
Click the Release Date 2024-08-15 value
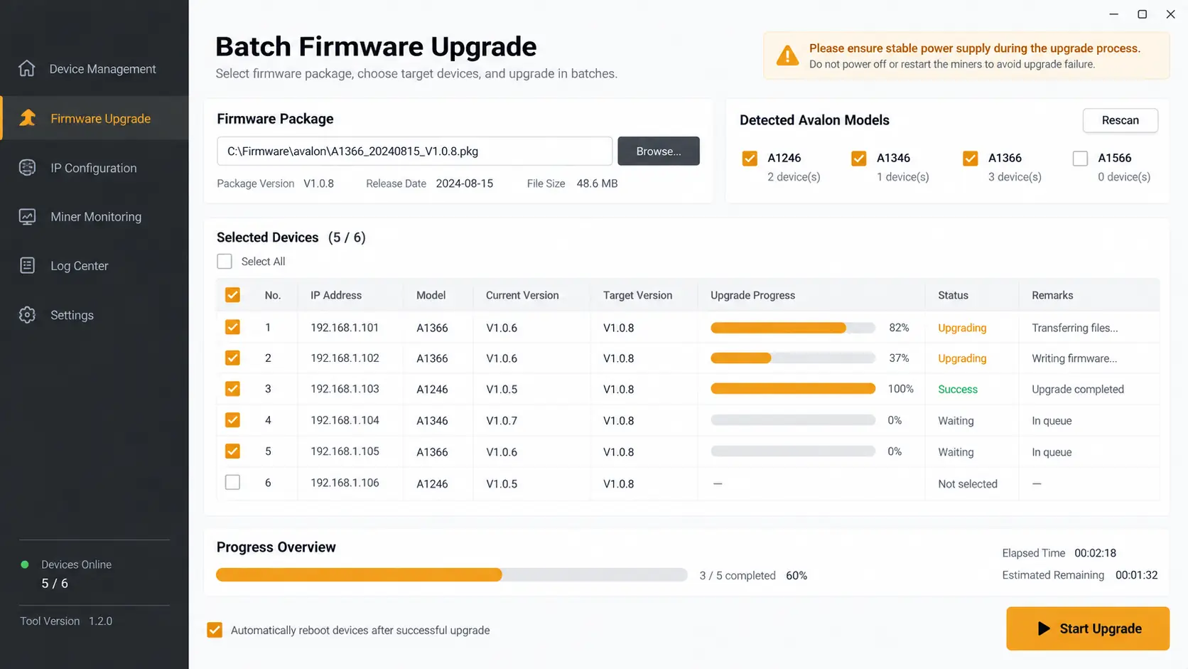[465, 183]
